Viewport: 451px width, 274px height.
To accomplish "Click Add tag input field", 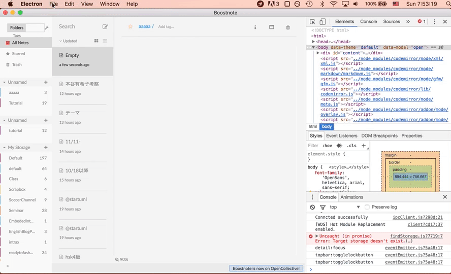I will click(x=166, y=27).
